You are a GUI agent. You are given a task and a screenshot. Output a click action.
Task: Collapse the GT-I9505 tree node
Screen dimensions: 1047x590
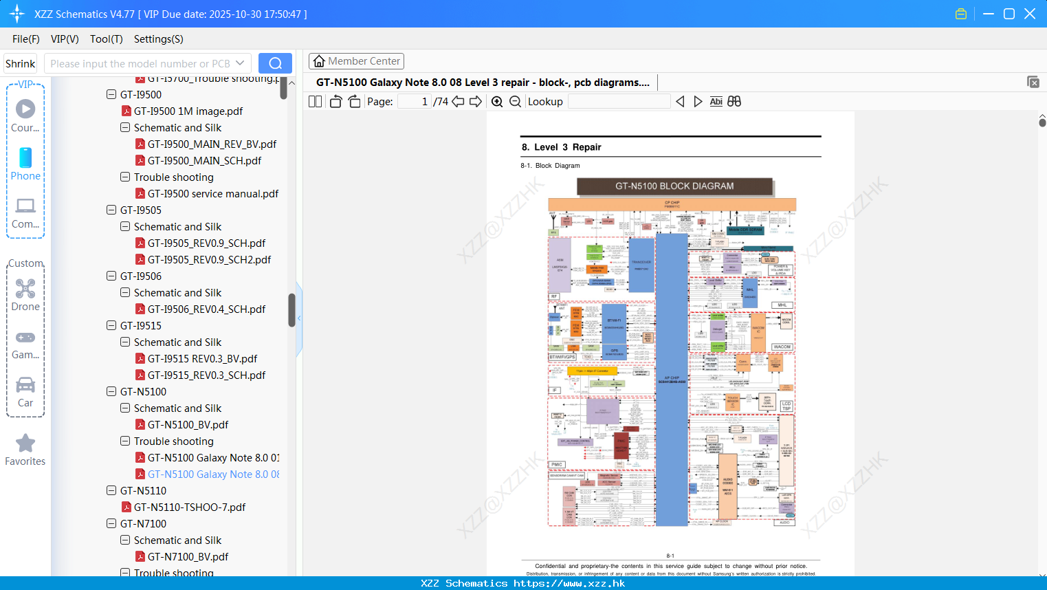tap(111, 210)
